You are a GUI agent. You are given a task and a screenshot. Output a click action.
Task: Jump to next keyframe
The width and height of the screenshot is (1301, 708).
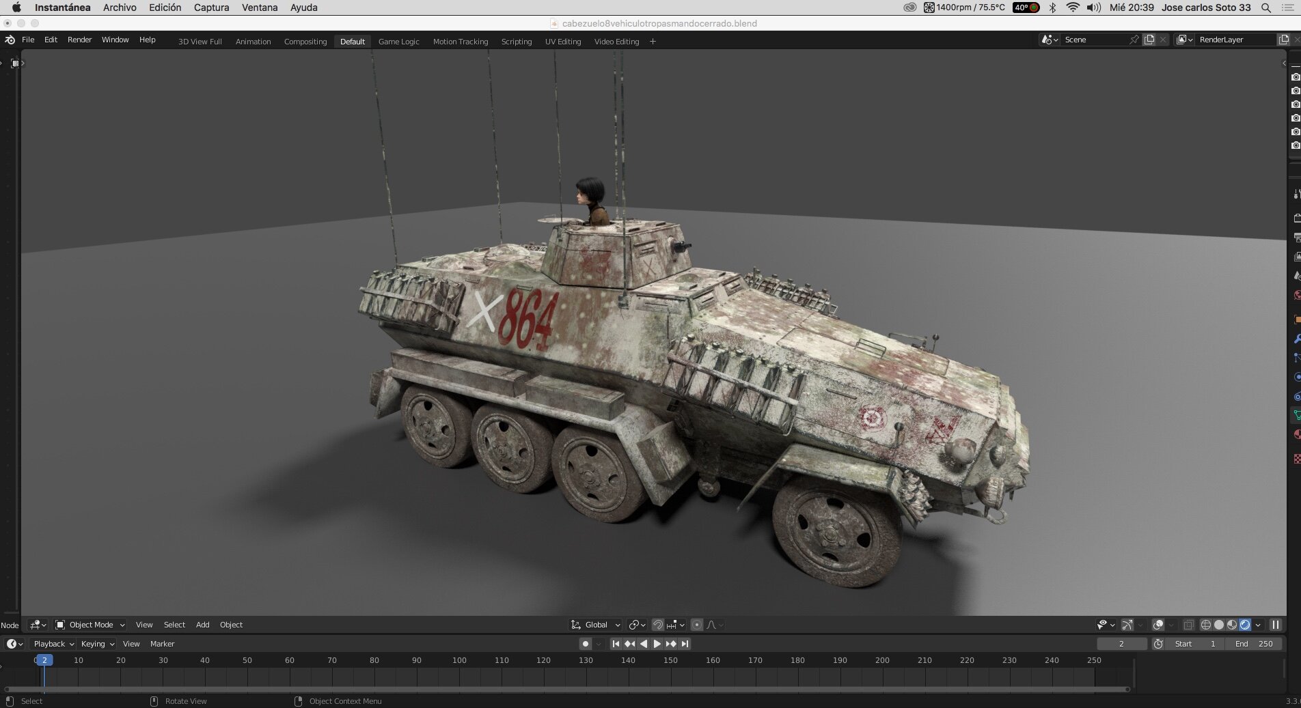[x=671, y=644]
